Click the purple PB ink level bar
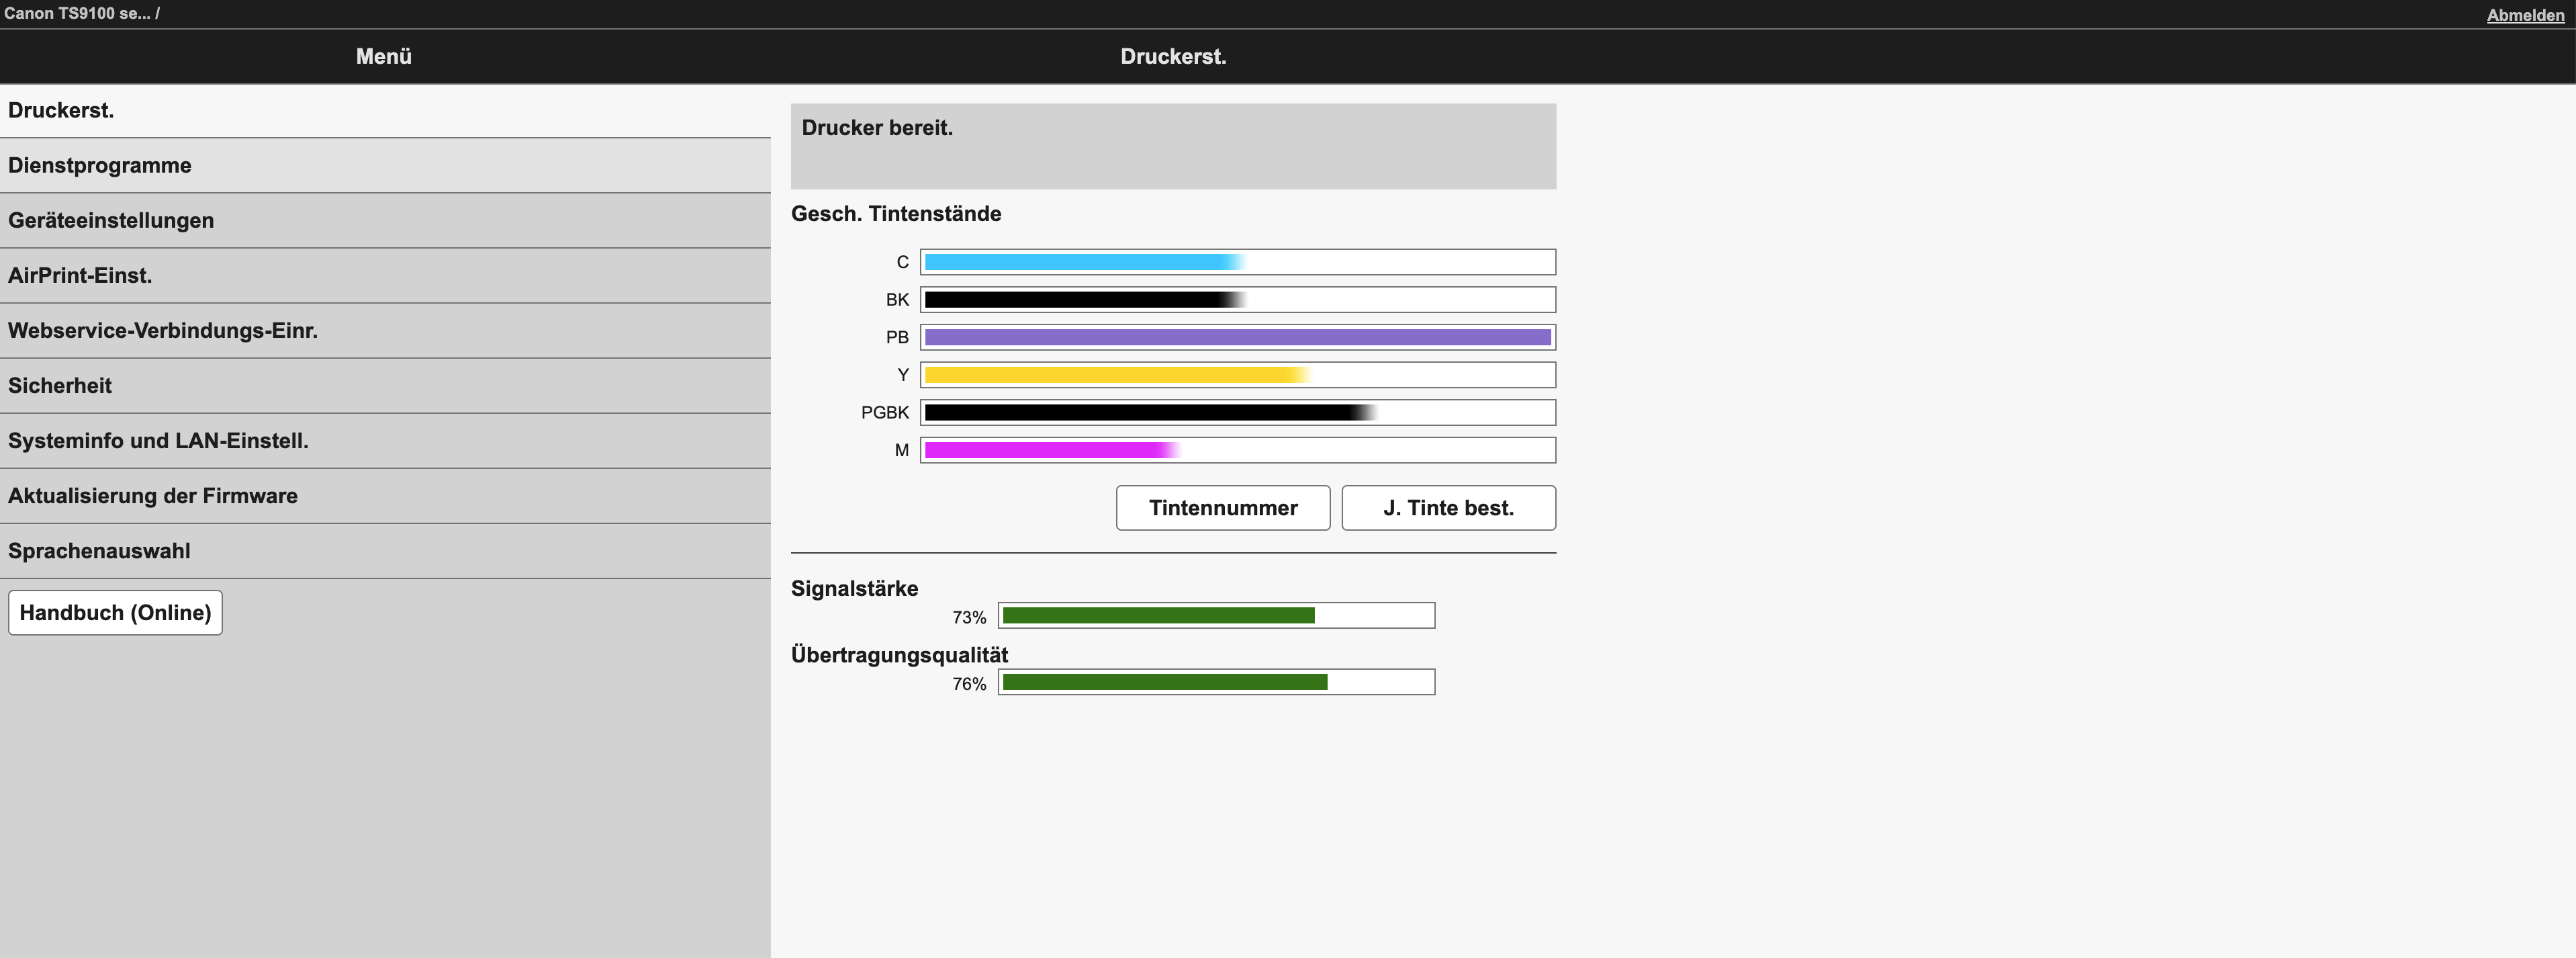2576x958 pixels. click(1238, 337)
